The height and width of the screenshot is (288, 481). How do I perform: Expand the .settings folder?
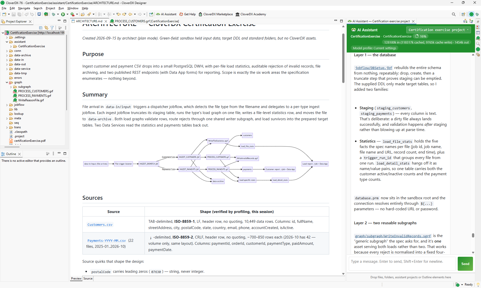(x=7, y=37)
